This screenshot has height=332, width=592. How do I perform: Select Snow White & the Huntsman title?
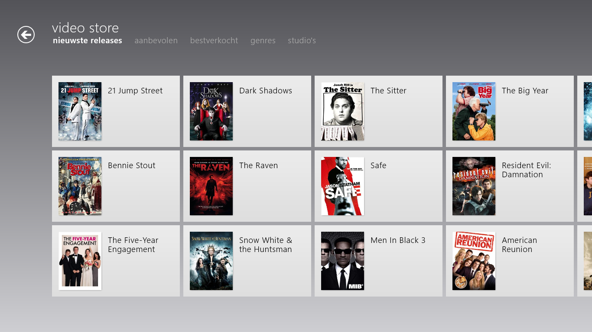pos(266,245)
